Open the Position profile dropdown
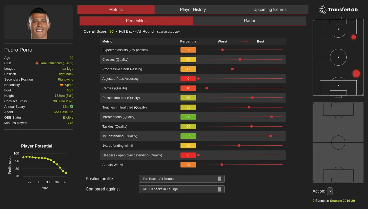Screen dimensions: 368x209 coord(181,179)
